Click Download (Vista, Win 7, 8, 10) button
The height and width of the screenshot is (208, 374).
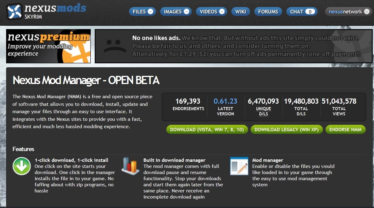[x=207, y=129]
